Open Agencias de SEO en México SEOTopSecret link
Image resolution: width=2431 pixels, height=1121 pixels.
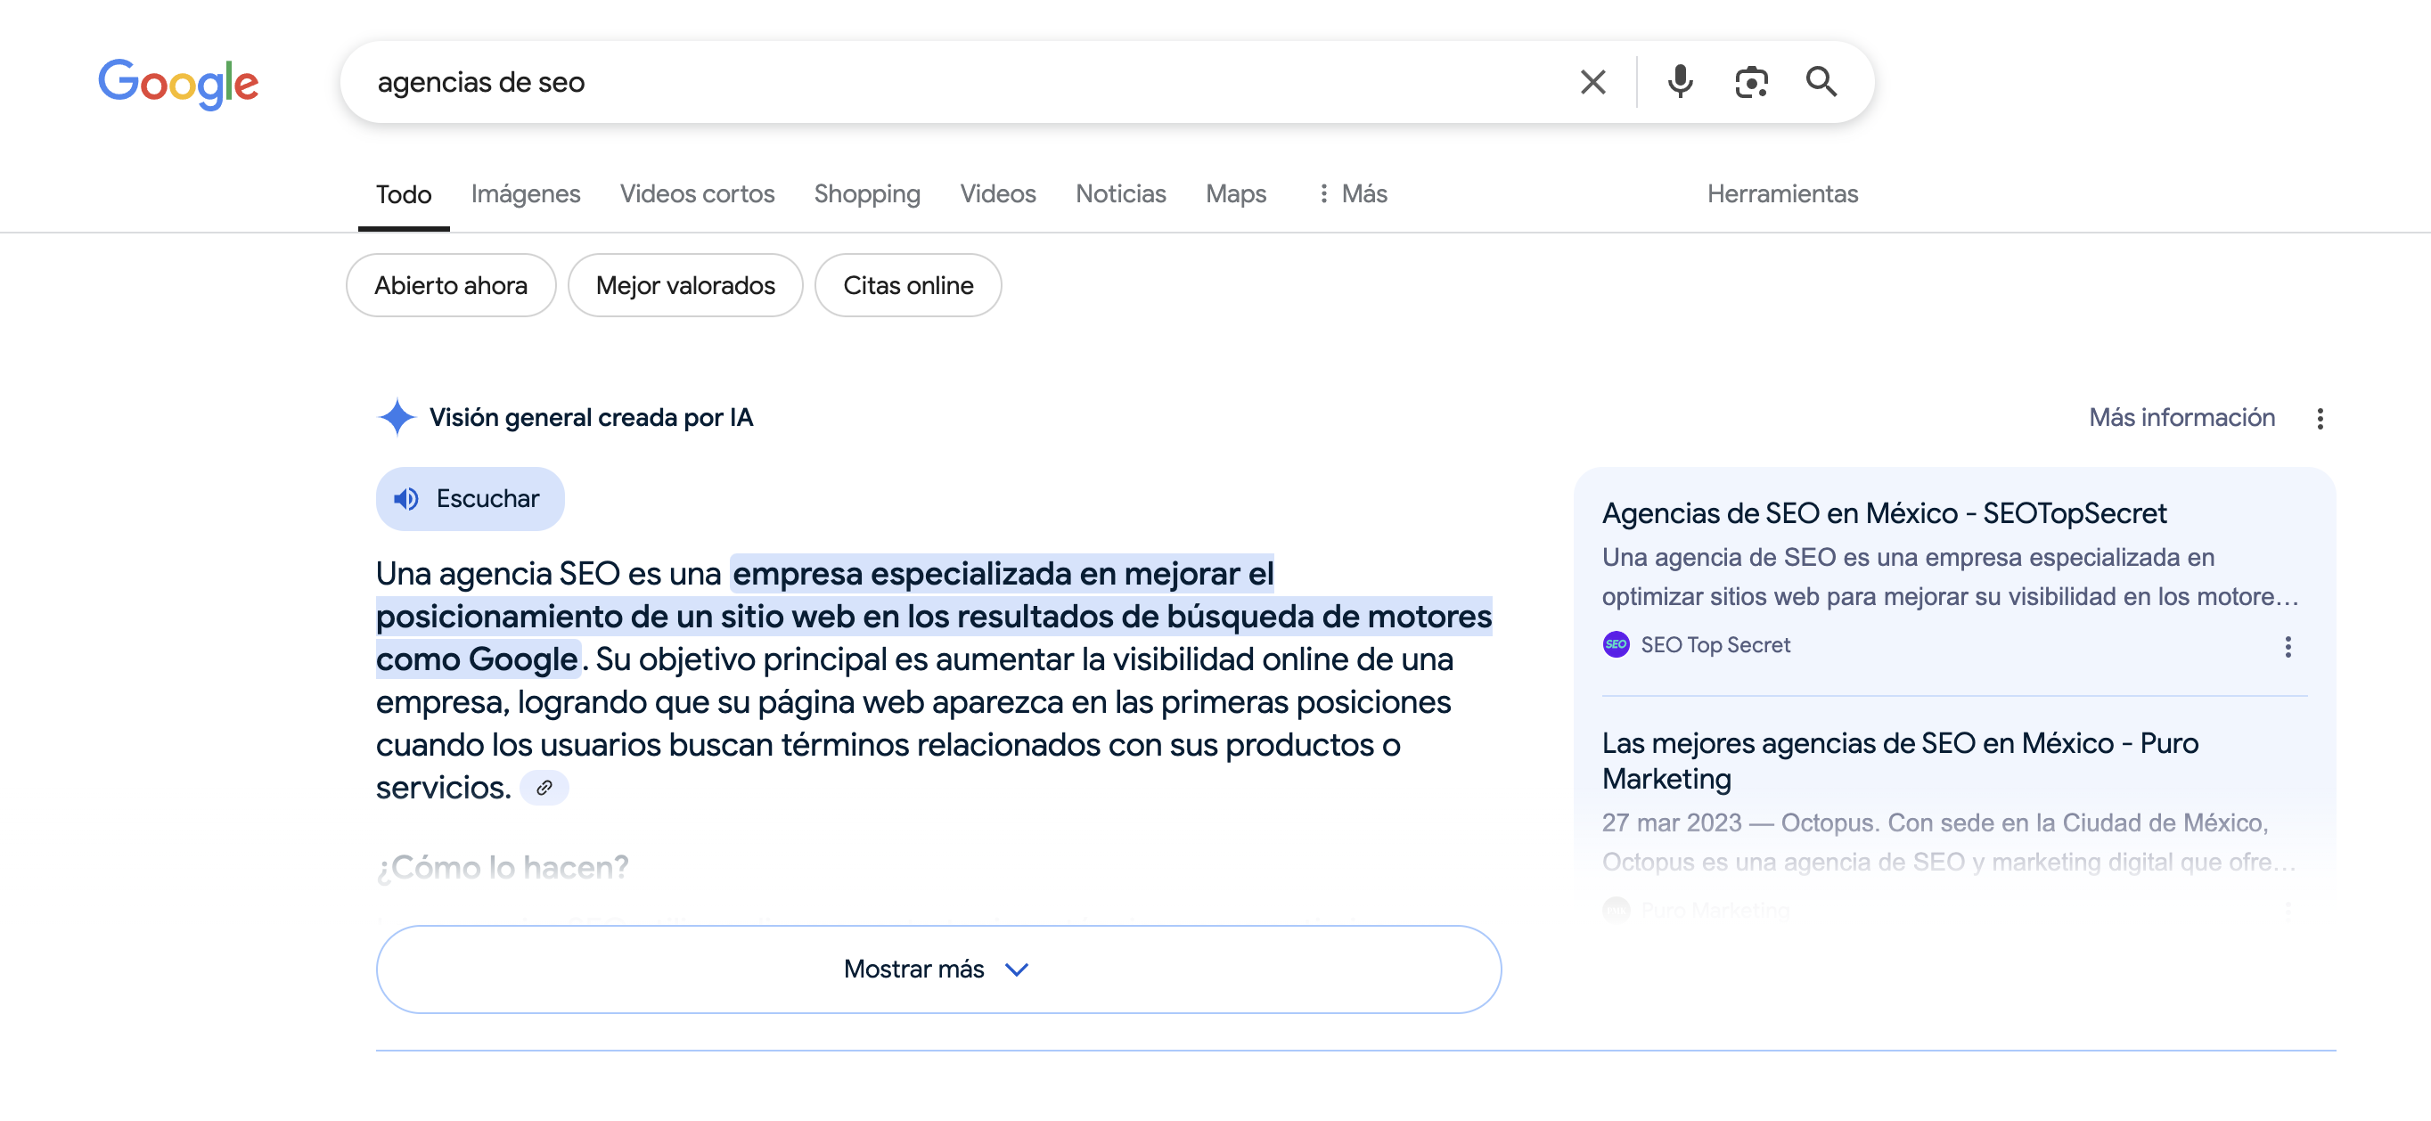1884,513
